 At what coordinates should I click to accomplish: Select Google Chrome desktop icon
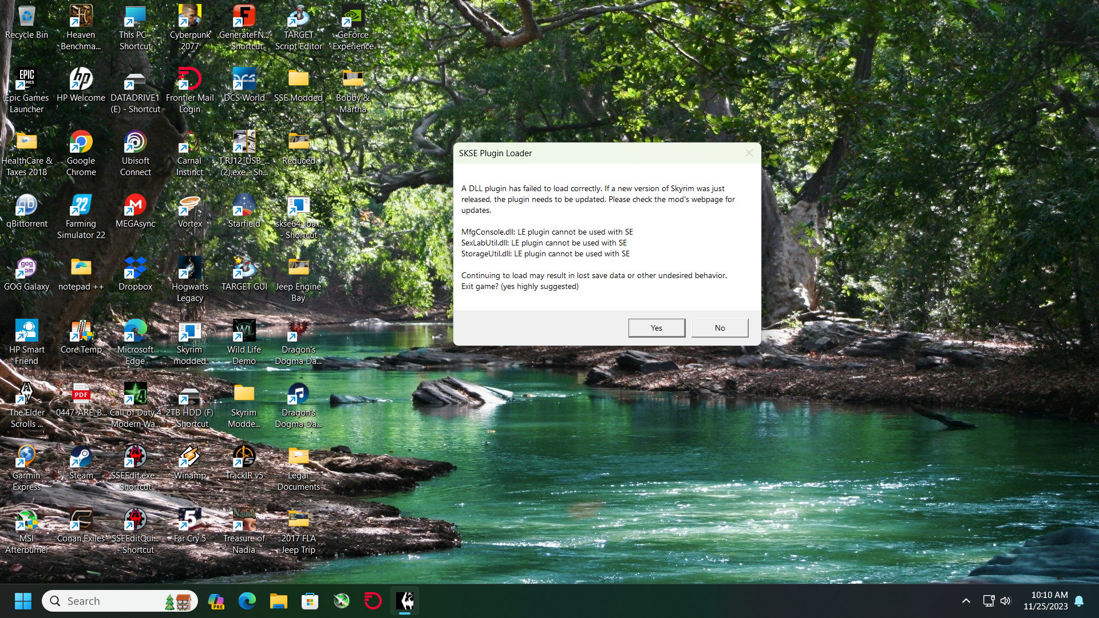pos(81,153)
